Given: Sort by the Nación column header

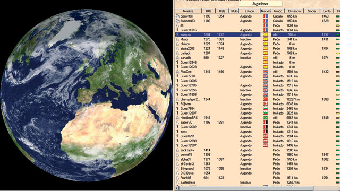Looking at the screenshot, I should [266, 11].
